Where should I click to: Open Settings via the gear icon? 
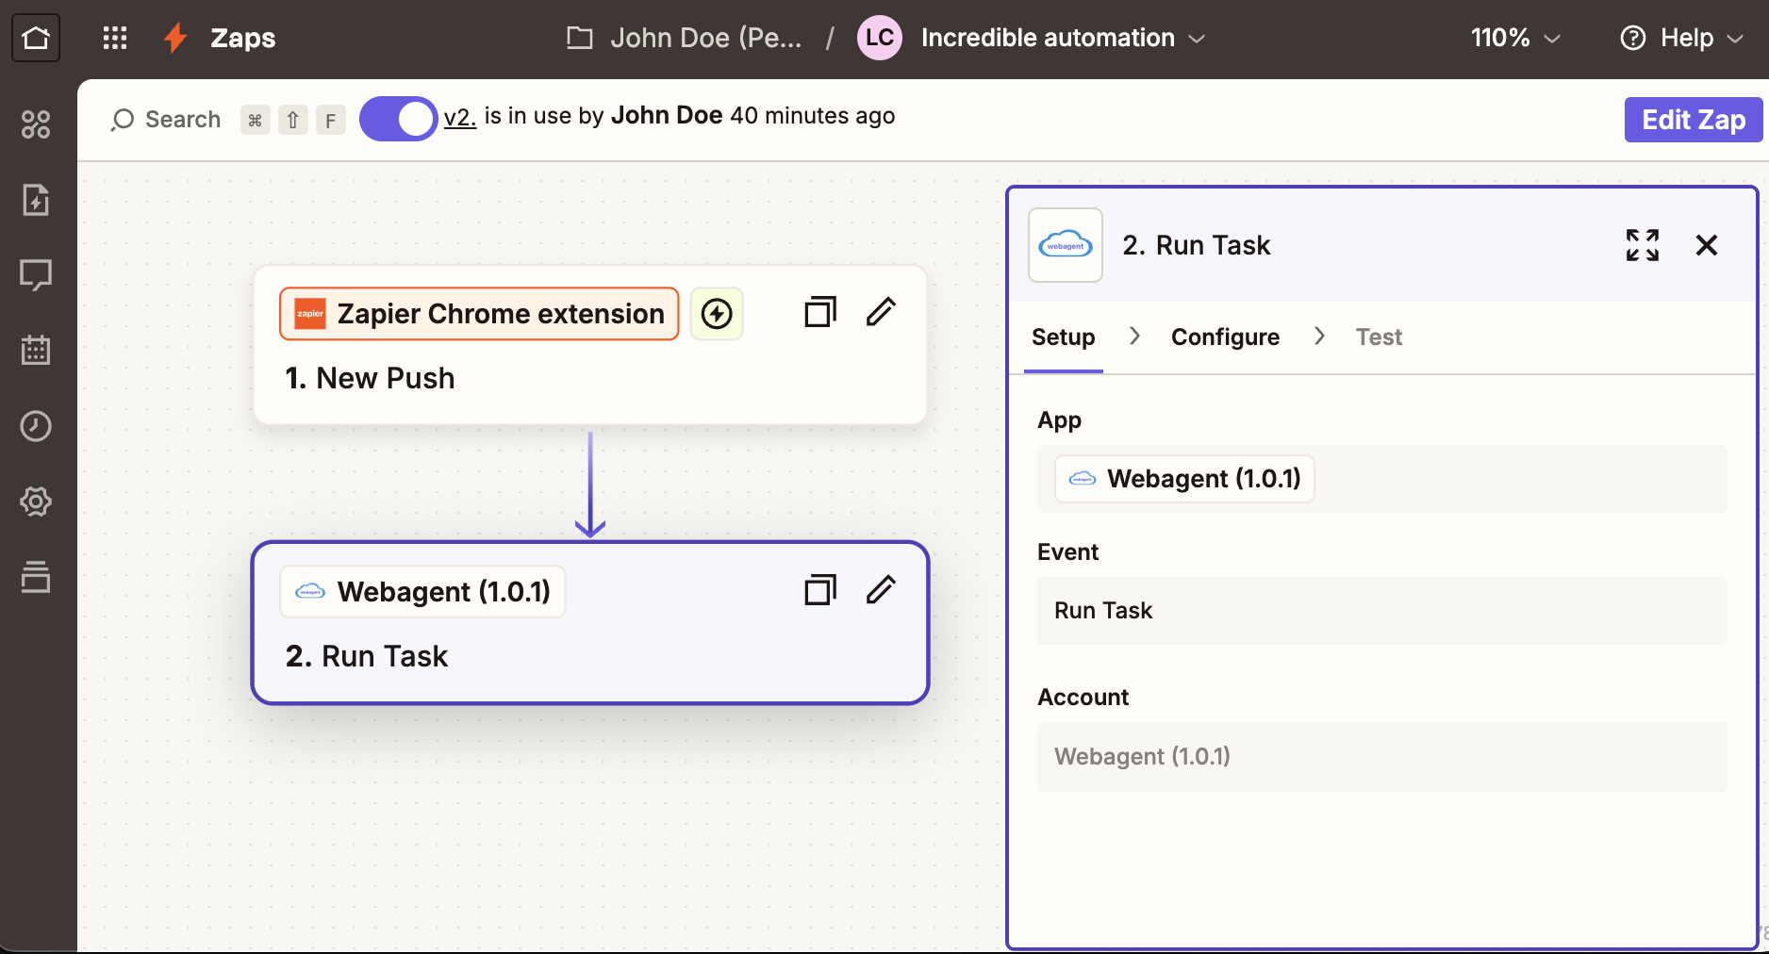click(x=36, y=501)
